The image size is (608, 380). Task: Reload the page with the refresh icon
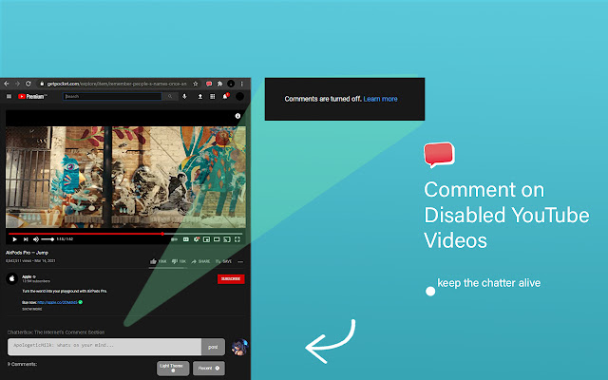click(28, 84)
